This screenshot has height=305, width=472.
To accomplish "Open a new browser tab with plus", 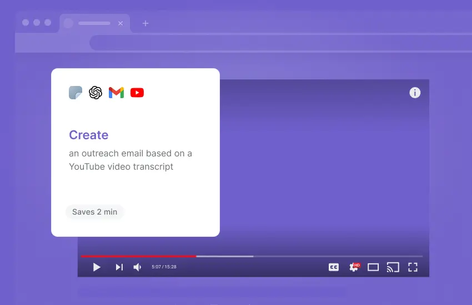I will click(x=145, y=23).
